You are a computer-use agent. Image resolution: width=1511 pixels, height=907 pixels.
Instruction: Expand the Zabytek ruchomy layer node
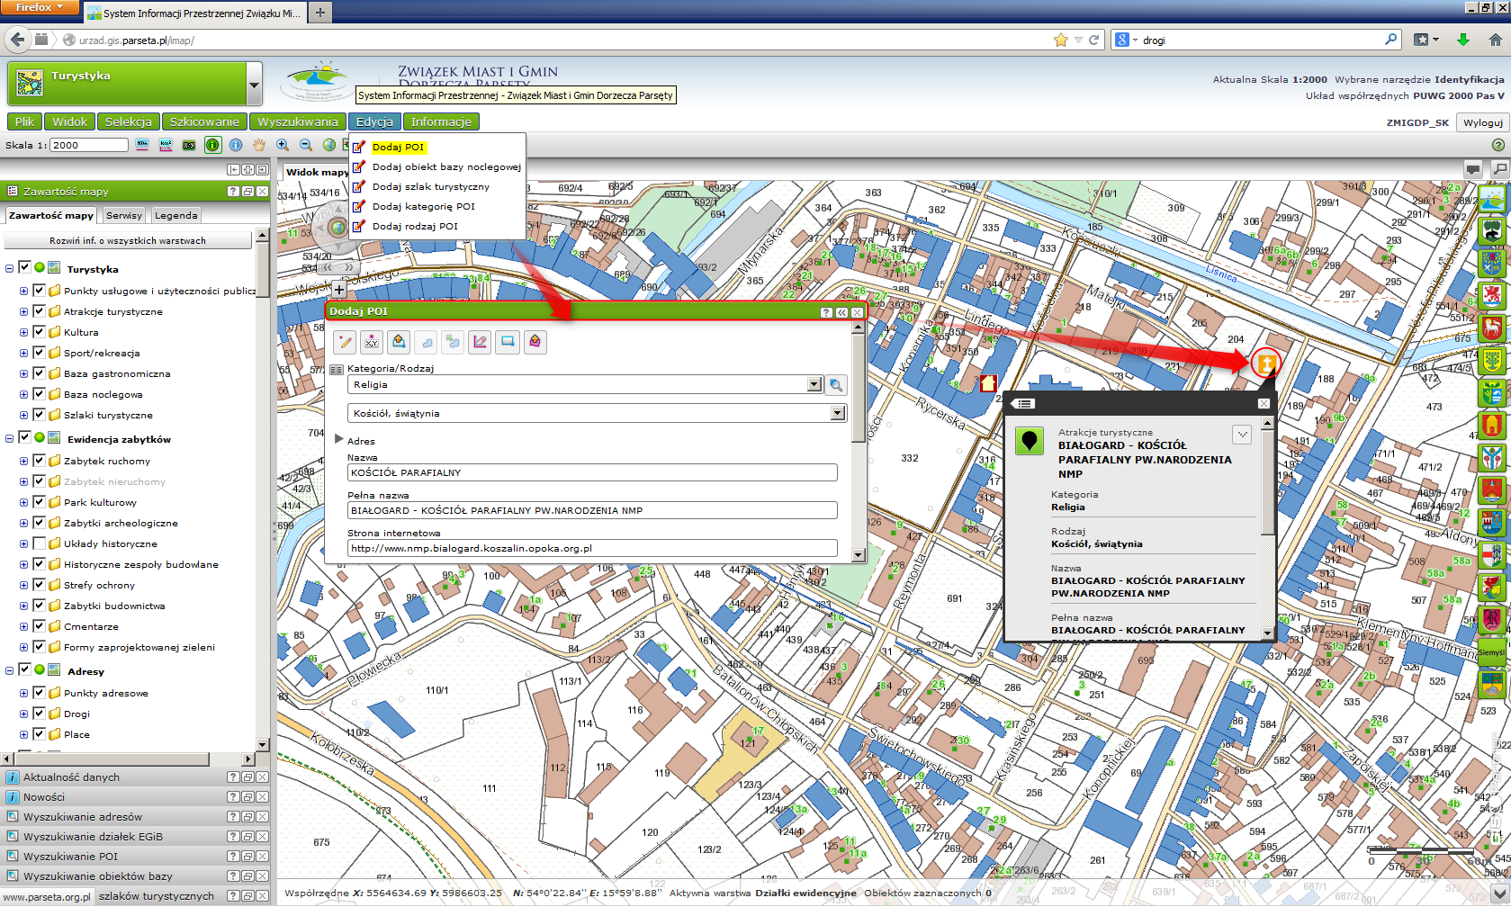[x=23, y=461]
